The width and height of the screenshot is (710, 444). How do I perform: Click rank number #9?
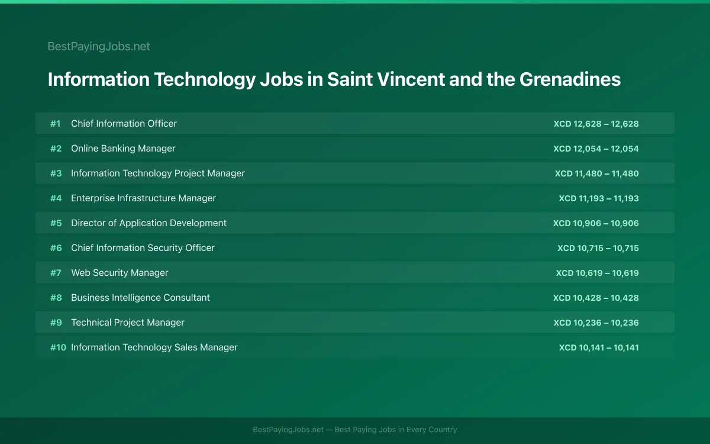tap(56, 323)
